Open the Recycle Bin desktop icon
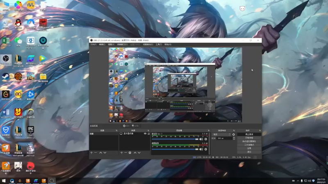The image size is (328, 184). (x=6, y=24)
